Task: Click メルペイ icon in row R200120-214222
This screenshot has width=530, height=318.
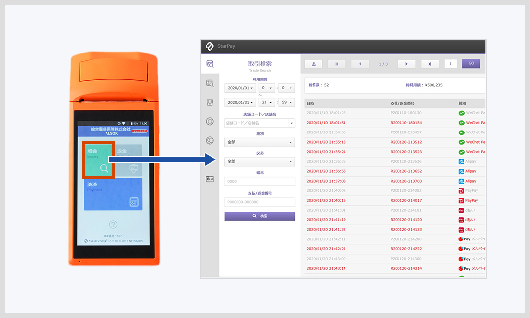Action: coord(461,249)
